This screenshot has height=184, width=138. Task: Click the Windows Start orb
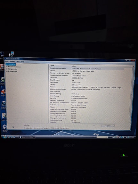coord(4,137)
